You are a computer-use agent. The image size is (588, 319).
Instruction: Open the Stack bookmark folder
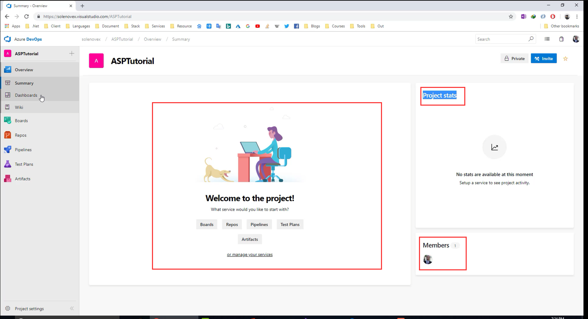click(132, 26)
